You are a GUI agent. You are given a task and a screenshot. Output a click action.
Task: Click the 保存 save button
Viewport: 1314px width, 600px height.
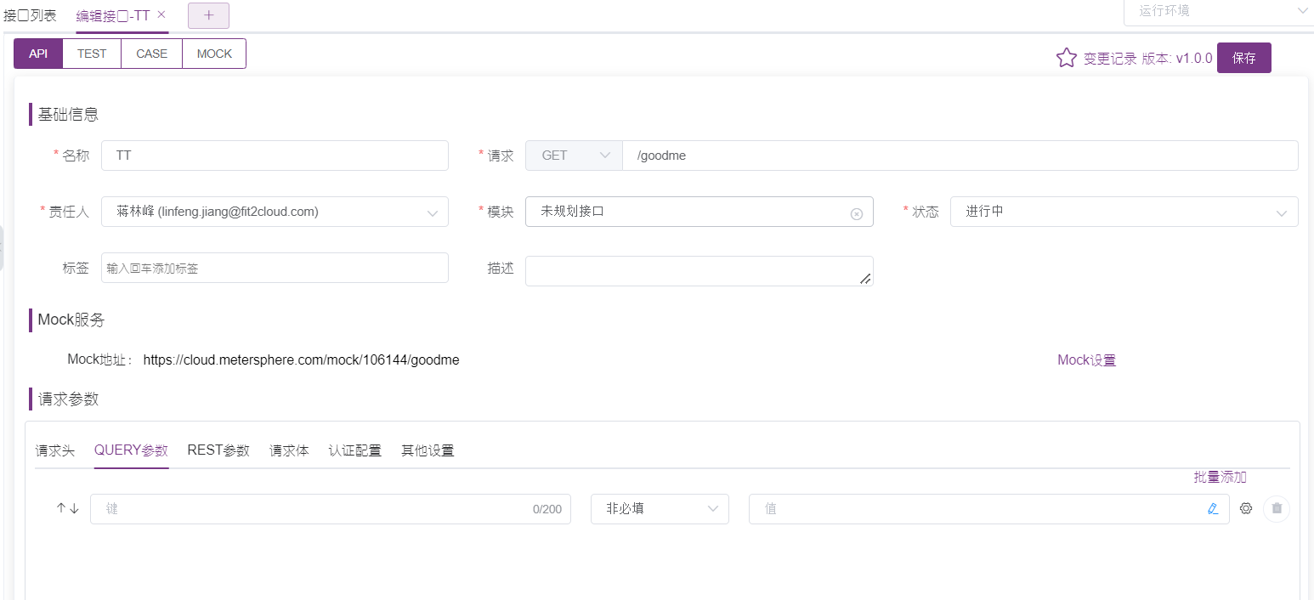[x=1243, y=57]
